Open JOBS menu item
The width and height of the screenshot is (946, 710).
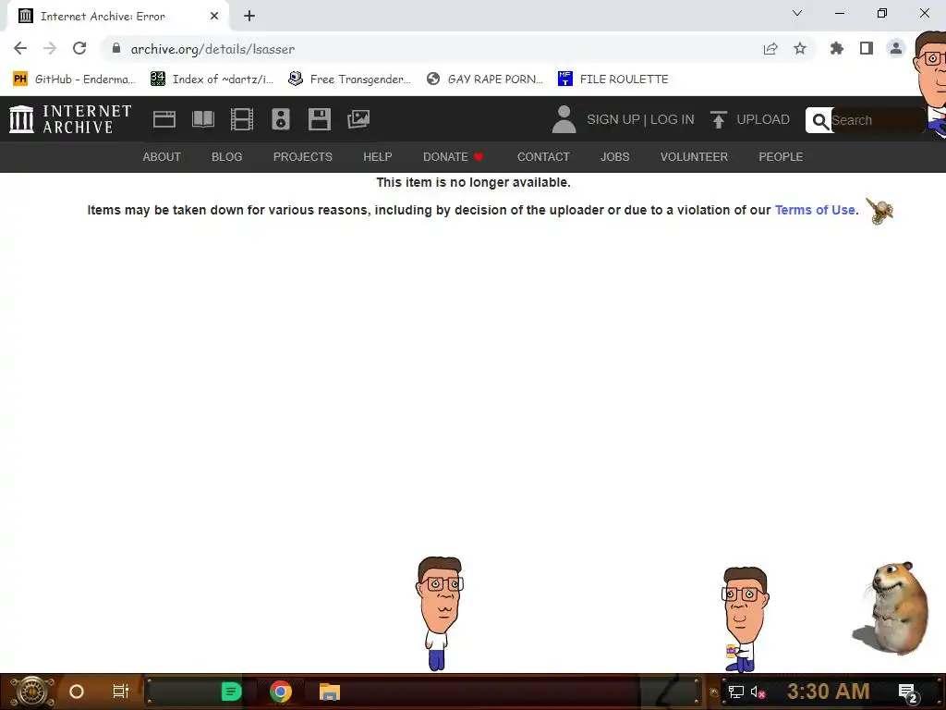pyautogui.click(x=614, y=157)
